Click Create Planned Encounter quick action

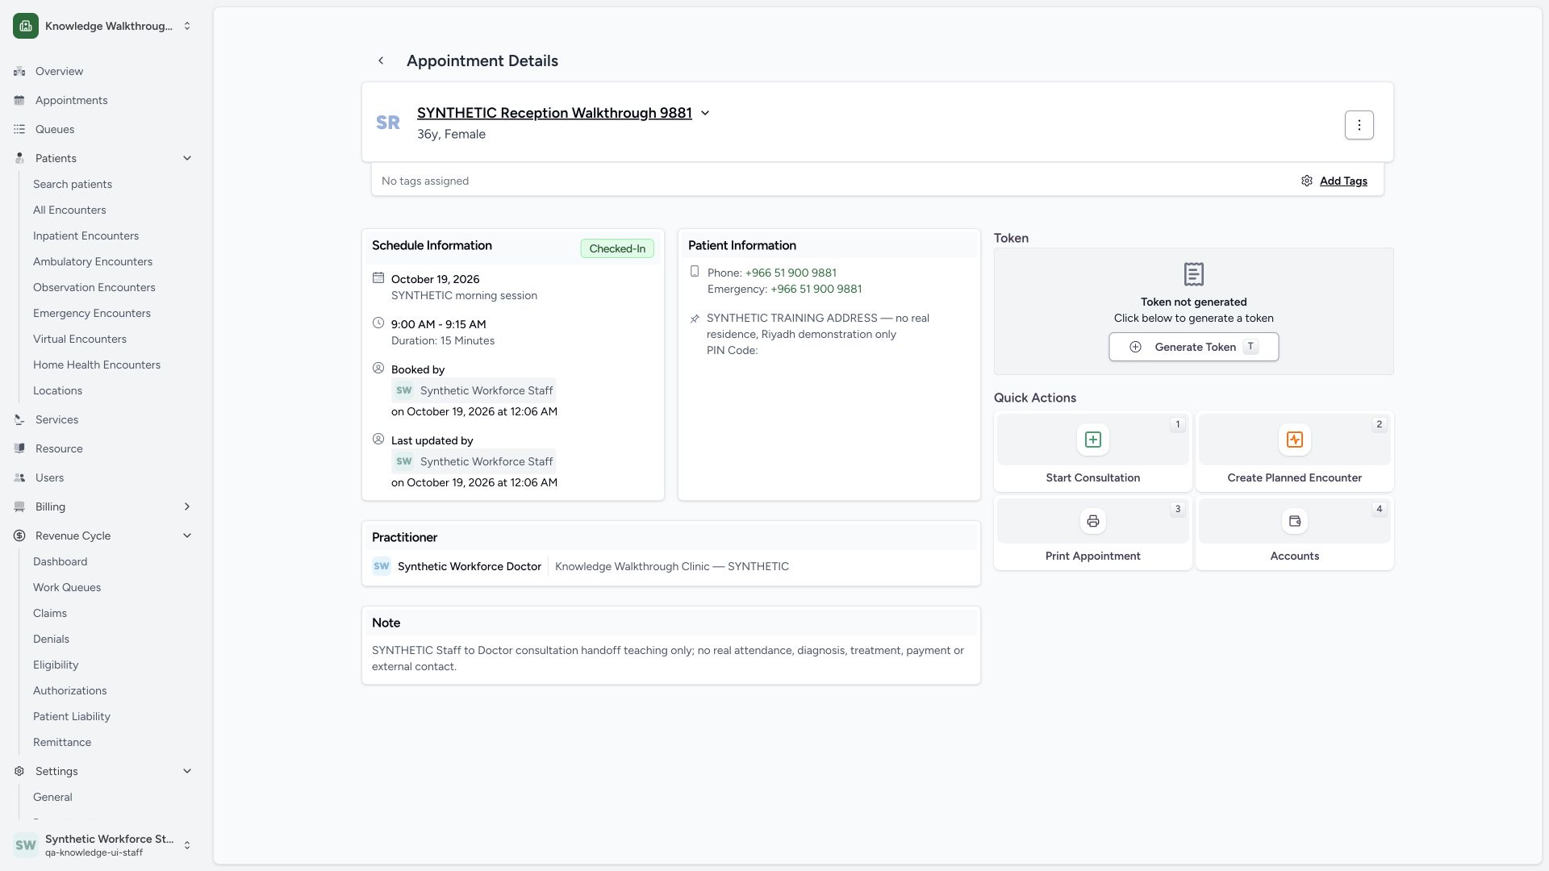pyautogui.click(x=1294, y=452)
